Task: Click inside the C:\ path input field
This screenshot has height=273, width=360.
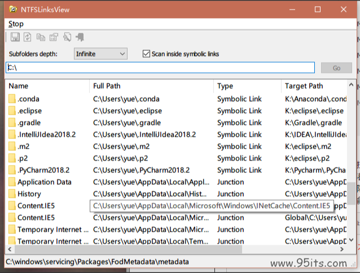Action: pos(160,68)
